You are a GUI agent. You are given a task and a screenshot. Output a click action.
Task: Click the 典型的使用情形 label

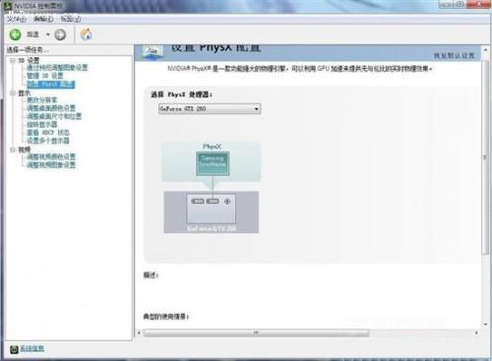pyautogui.click(x=166, y=317)
